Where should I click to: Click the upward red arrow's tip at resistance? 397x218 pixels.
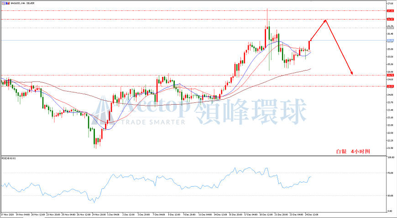[x=326, y=20]
